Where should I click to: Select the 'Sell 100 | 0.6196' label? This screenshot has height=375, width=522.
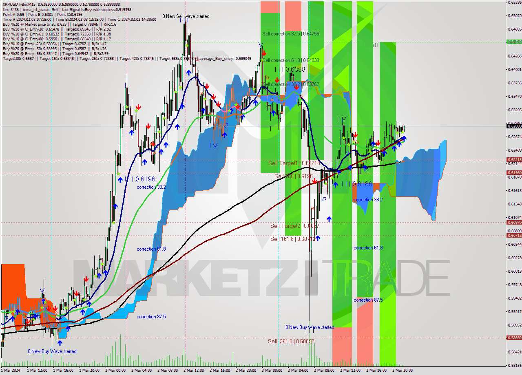[294, 176]
